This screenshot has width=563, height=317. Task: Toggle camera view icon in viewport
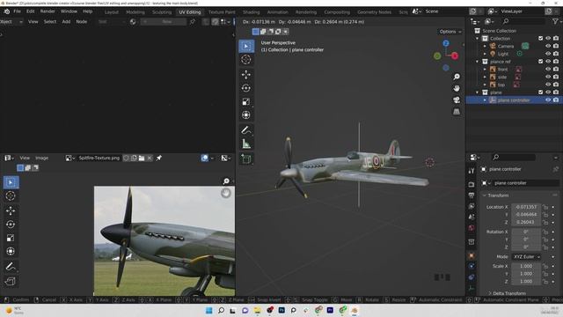pyautogui.click(x=457, y=100)
